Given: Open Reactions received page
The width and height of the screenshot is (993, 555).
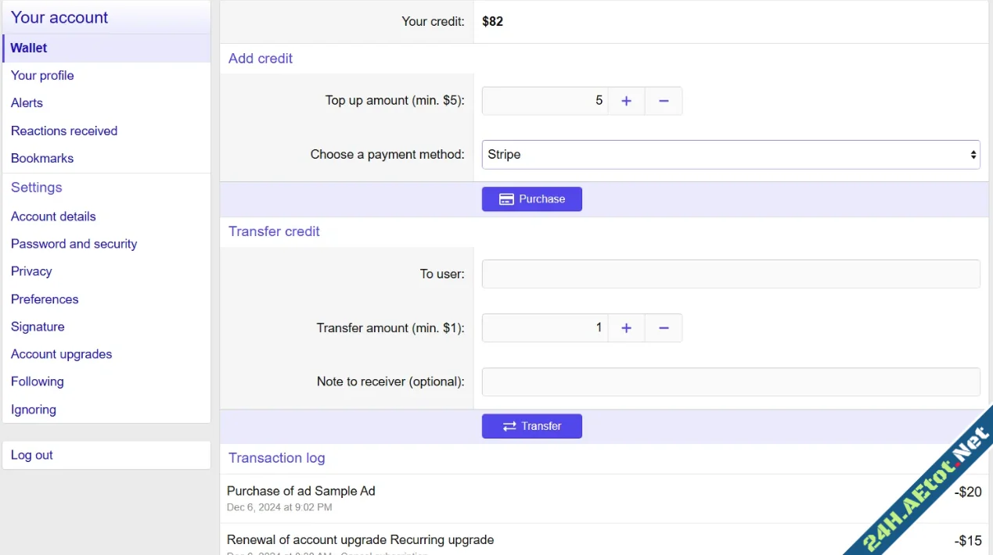Looking at the screenshot, I should pyautogui.click(x=64, y=131).
